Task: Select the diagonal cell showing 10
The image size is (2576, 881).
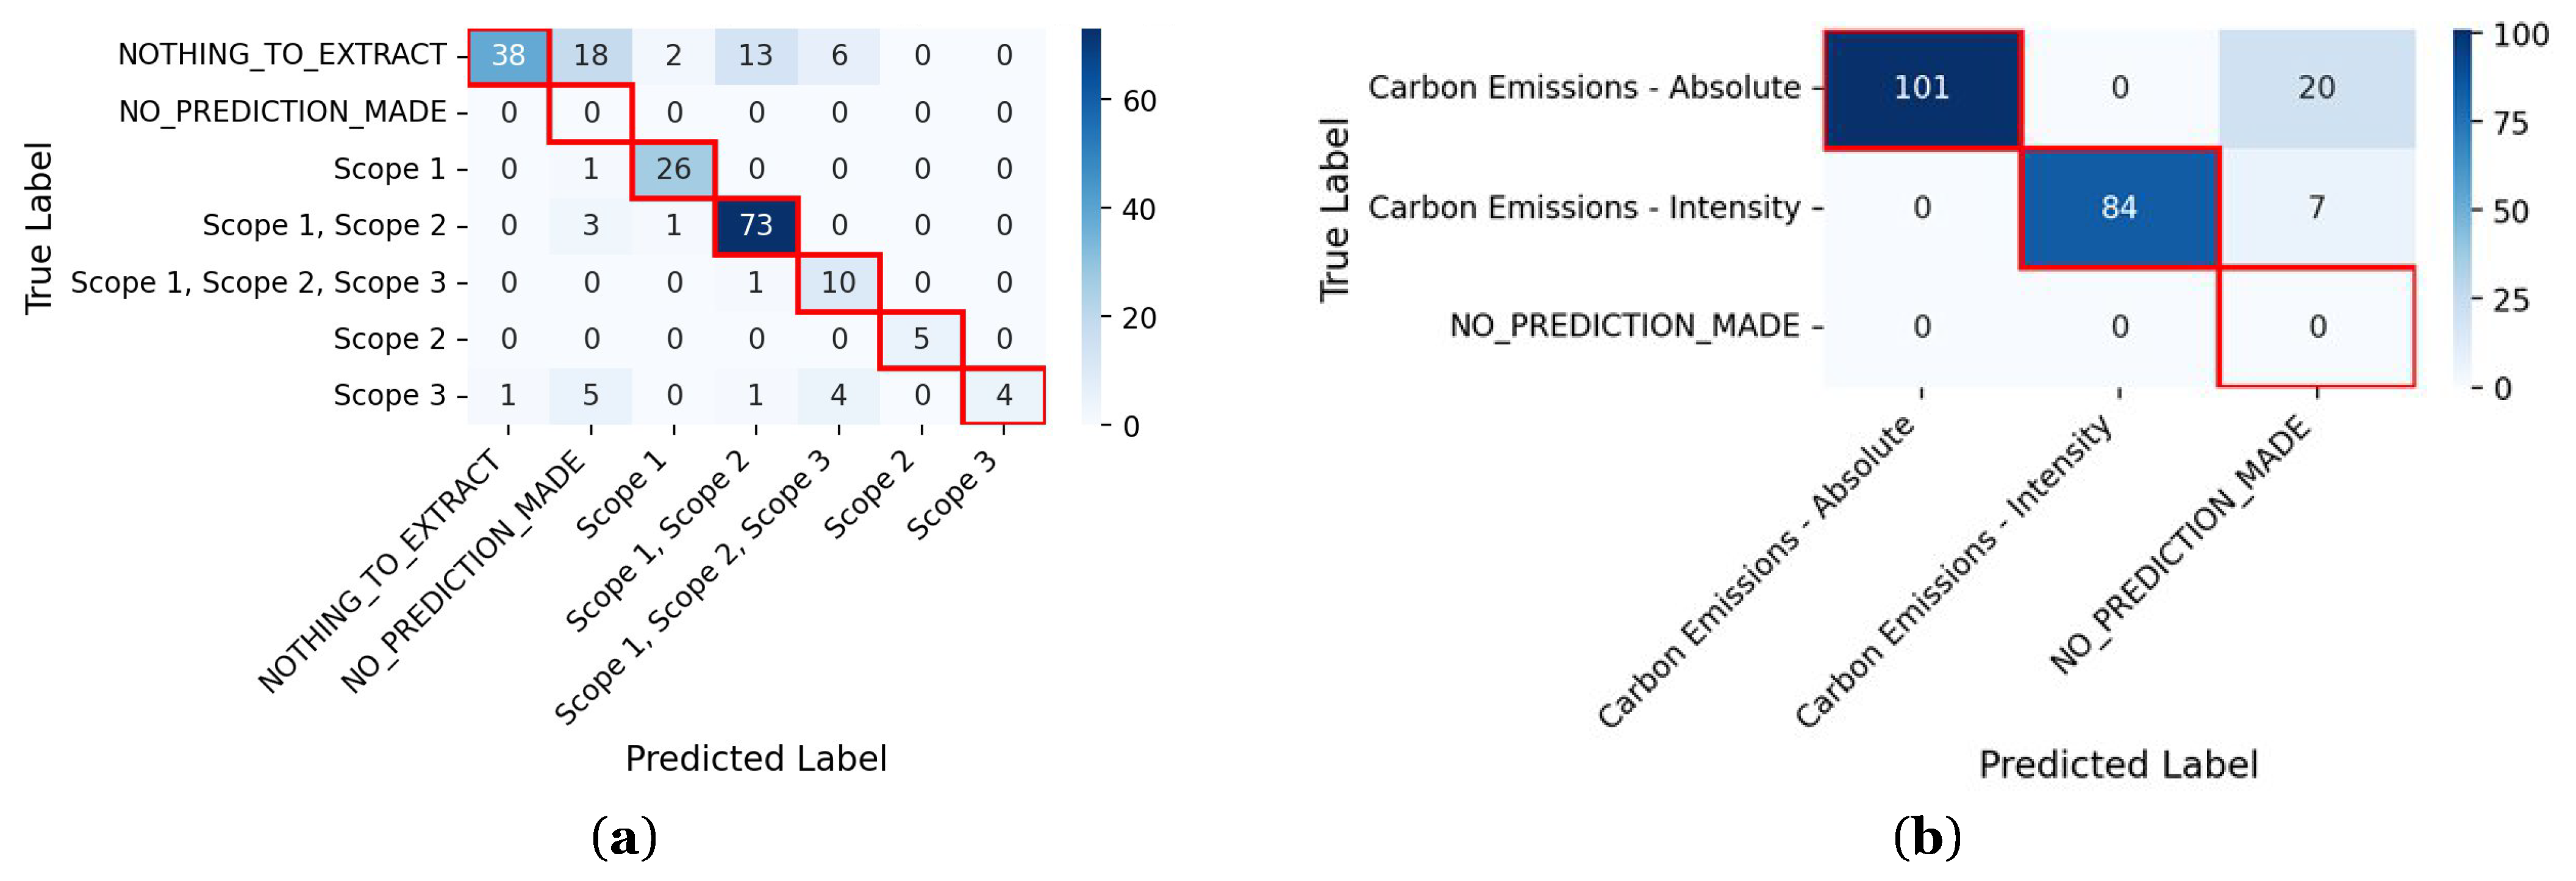Action: 838,283
